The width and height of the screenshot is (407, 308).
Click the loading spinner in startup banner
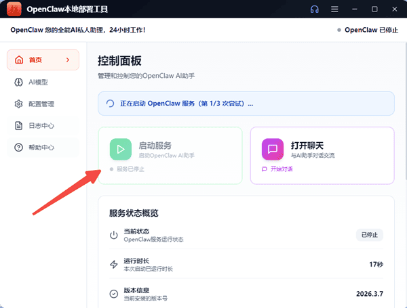[111, 104]
